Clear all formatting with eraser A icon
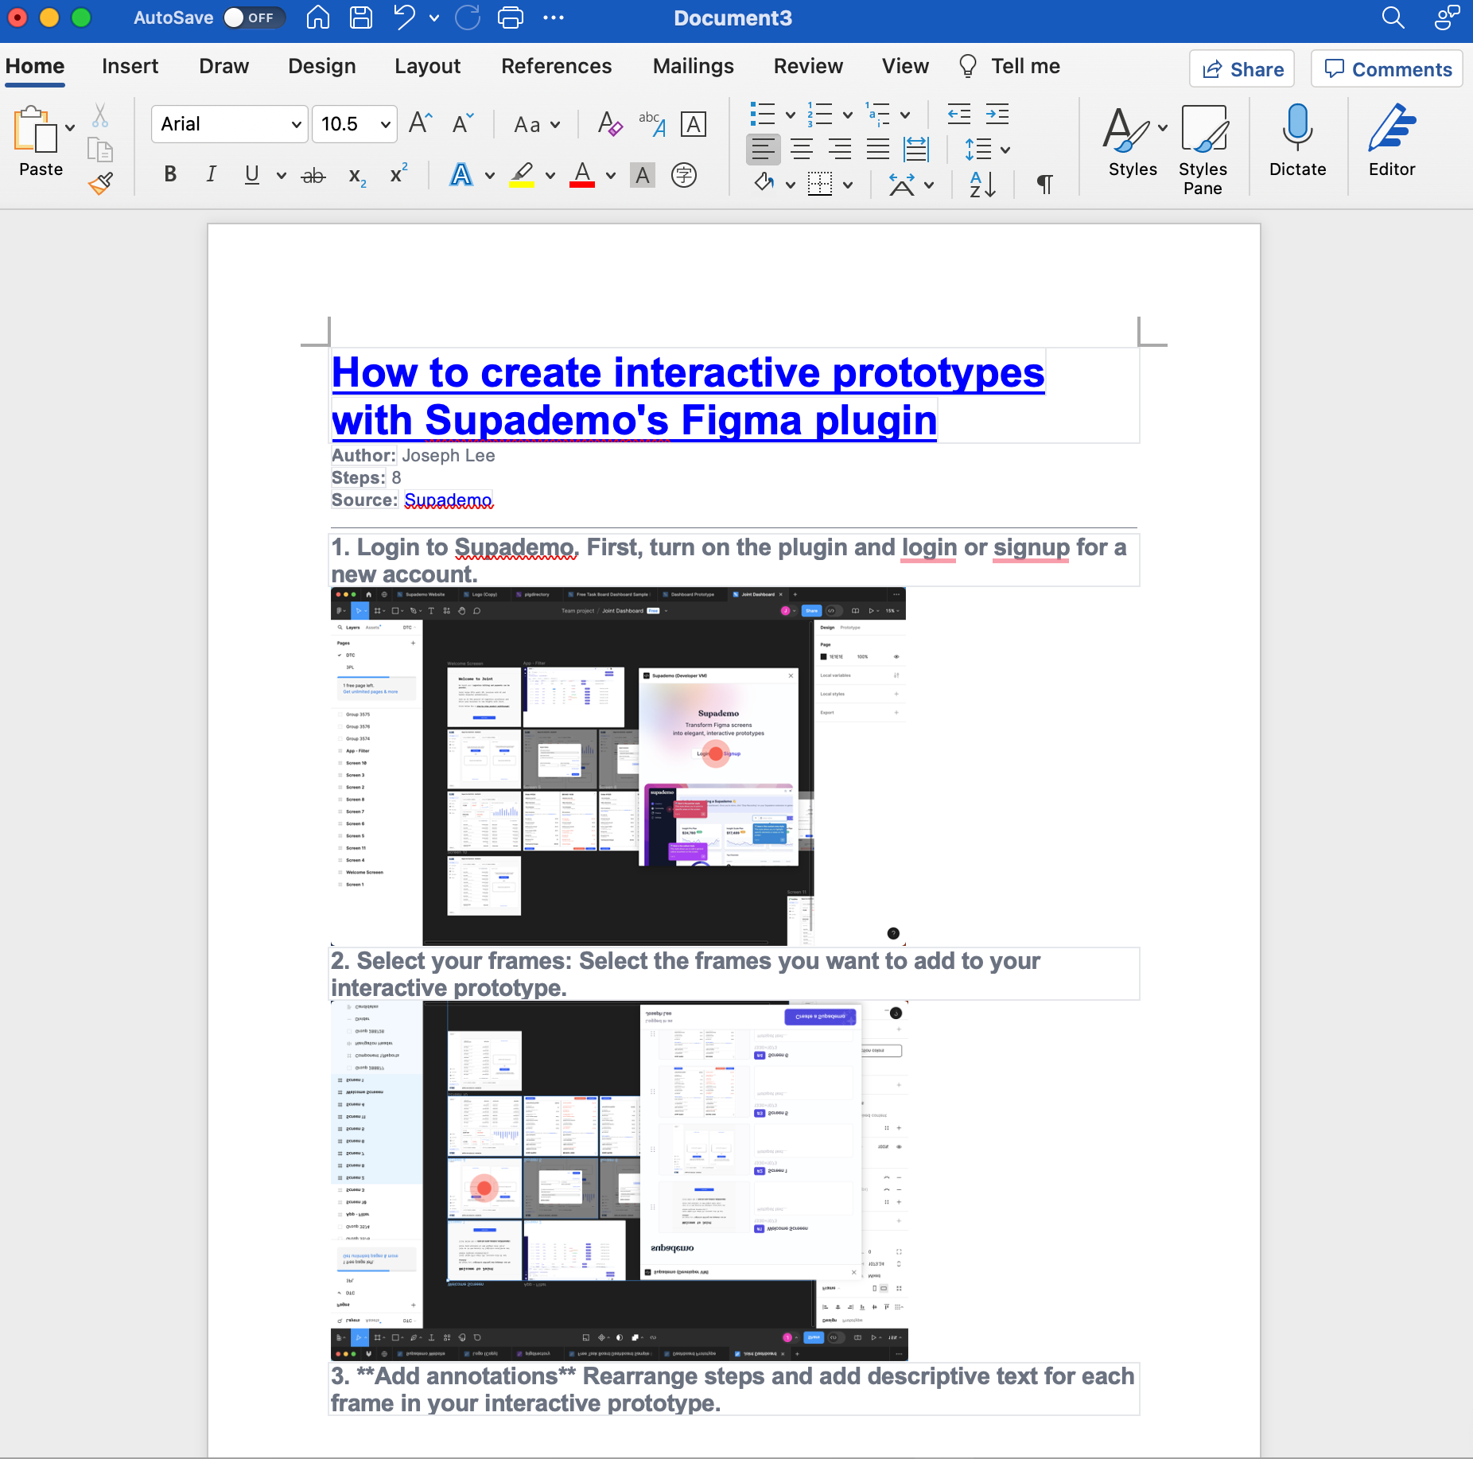 [610, 124]
